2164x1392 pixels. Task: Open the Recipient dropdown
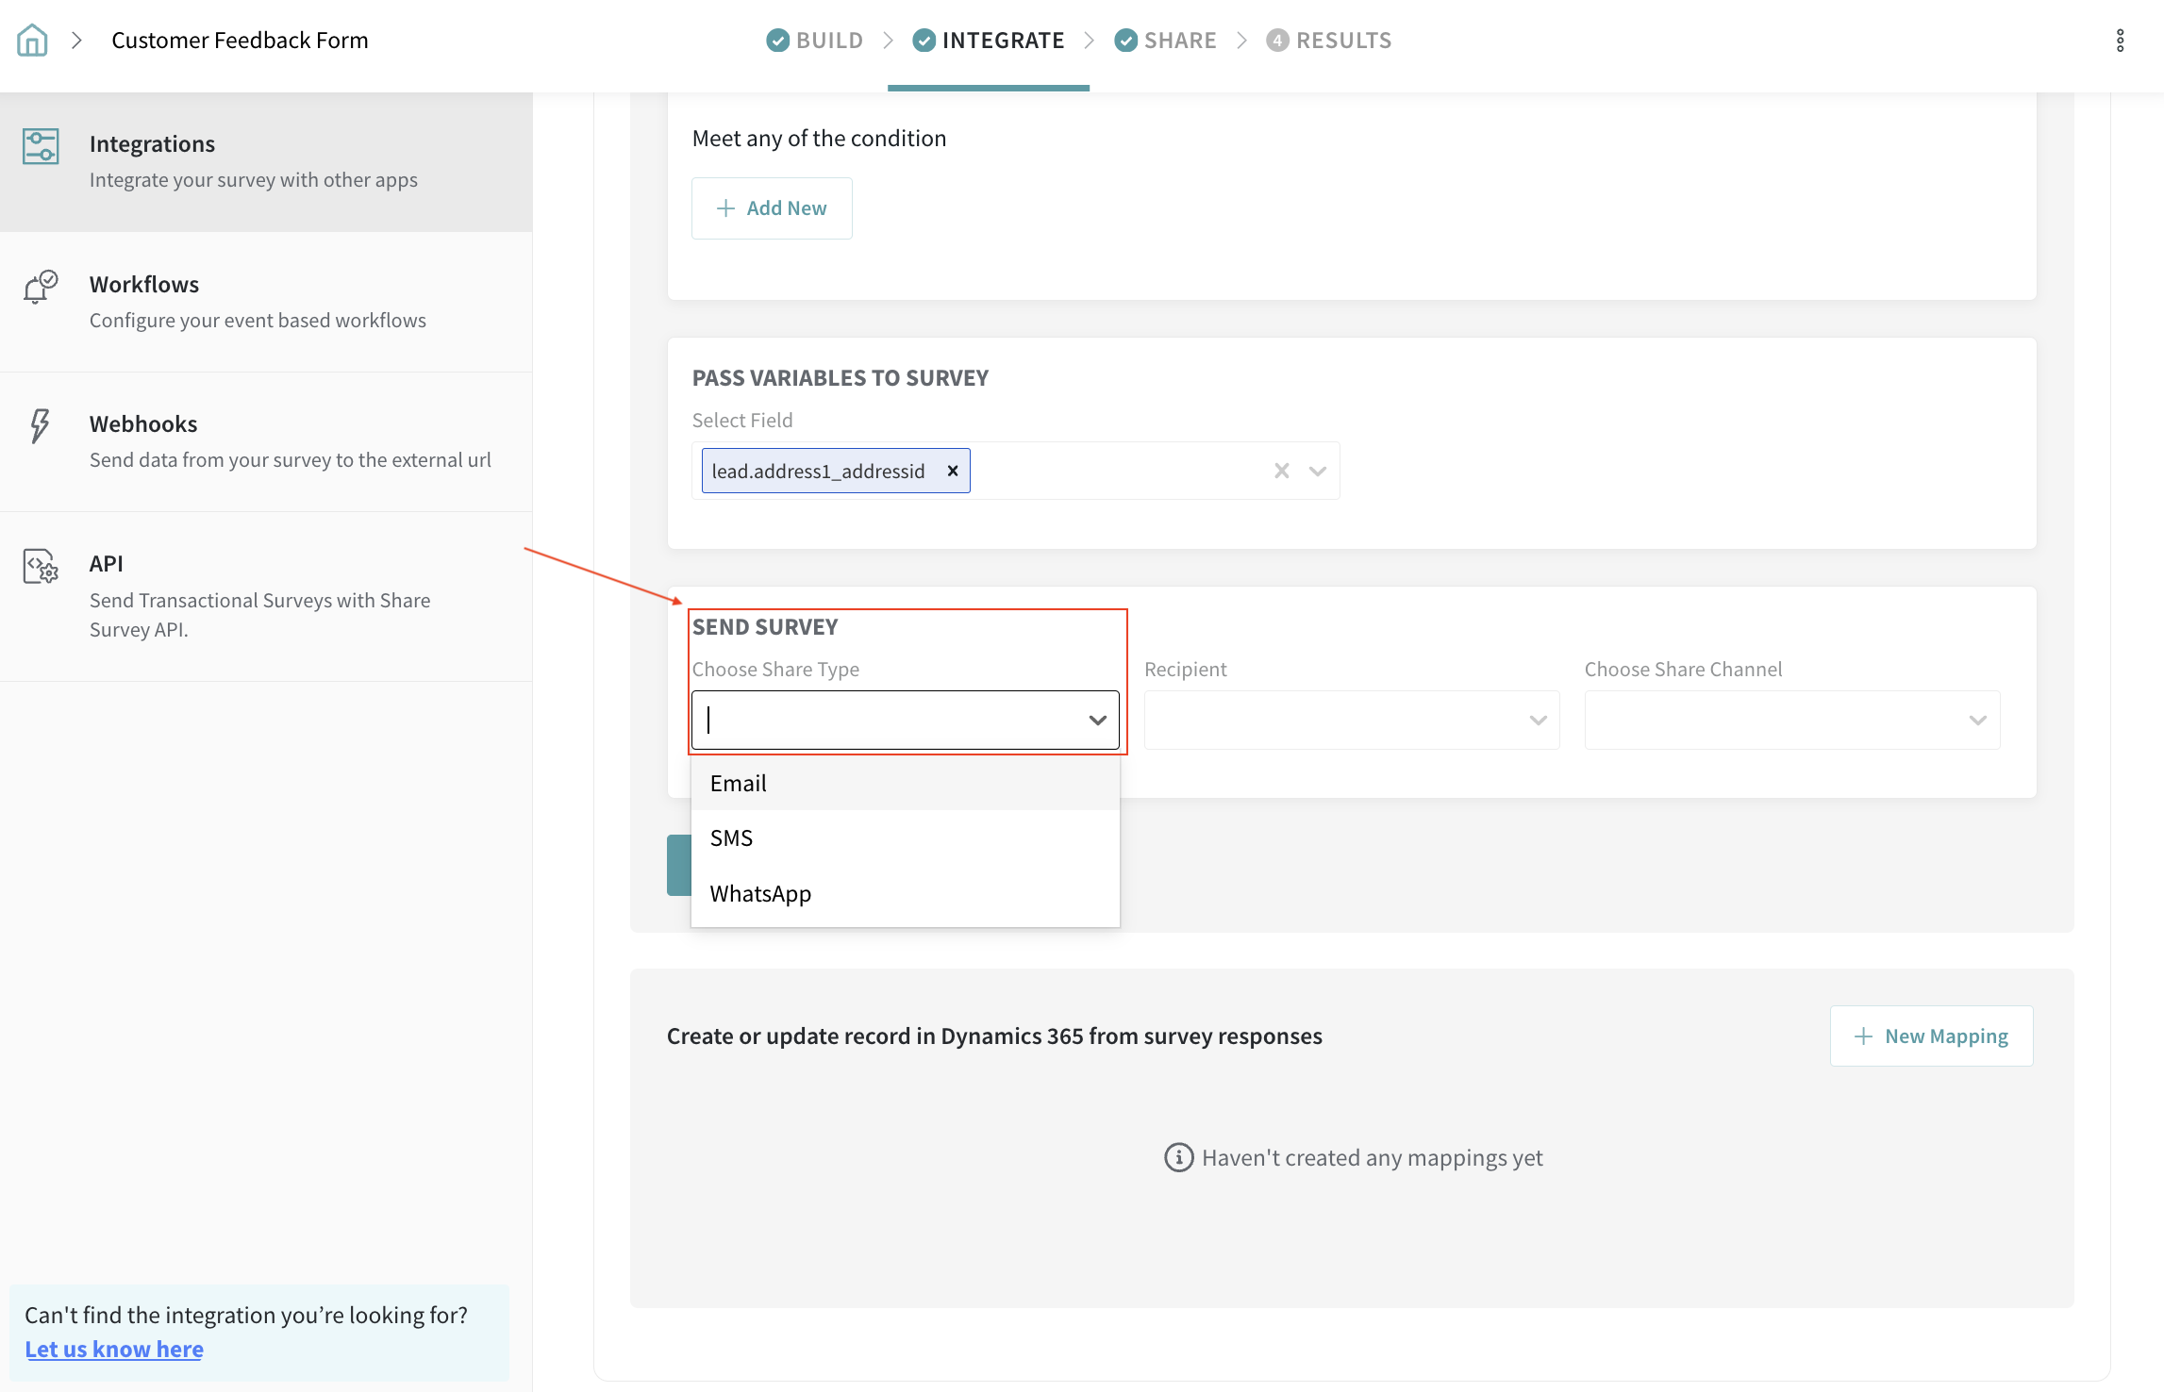click(1351, 721)
